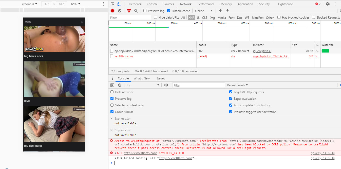This screenshot has width=341, height=169.
Task: Switch to the Performance tab
Action: coord(206,4)
